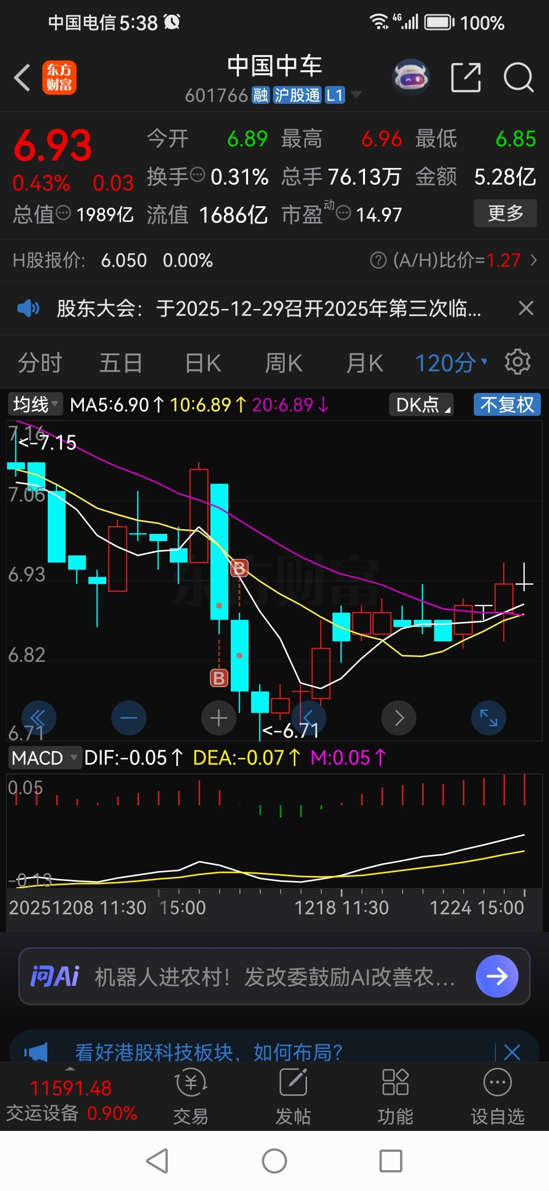This screenshot has height=1191, width=549.
Task: Open the robot AI assistant avatar
Action: tap(411, 78)
